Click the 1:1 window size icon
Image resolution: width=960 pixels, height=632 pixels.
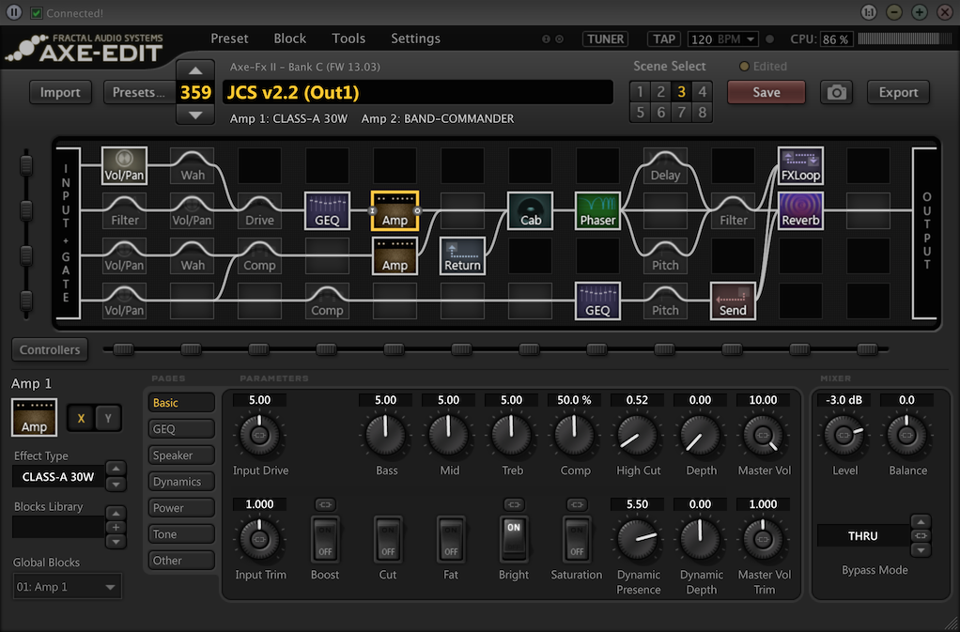[868, 12]
